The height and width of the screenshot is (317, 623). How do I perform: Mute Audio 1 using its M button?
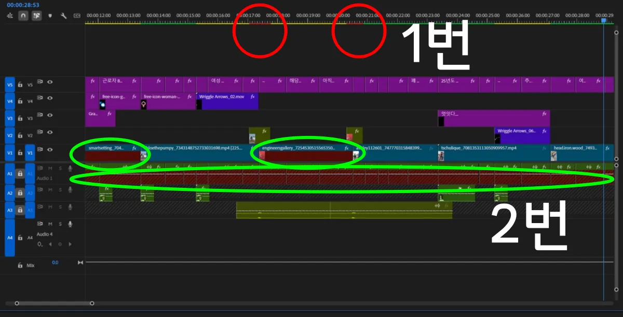(50, 169)
